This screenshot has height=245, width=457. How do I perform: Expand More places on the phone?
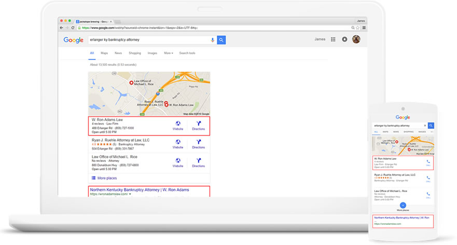(x=403, y=205)
